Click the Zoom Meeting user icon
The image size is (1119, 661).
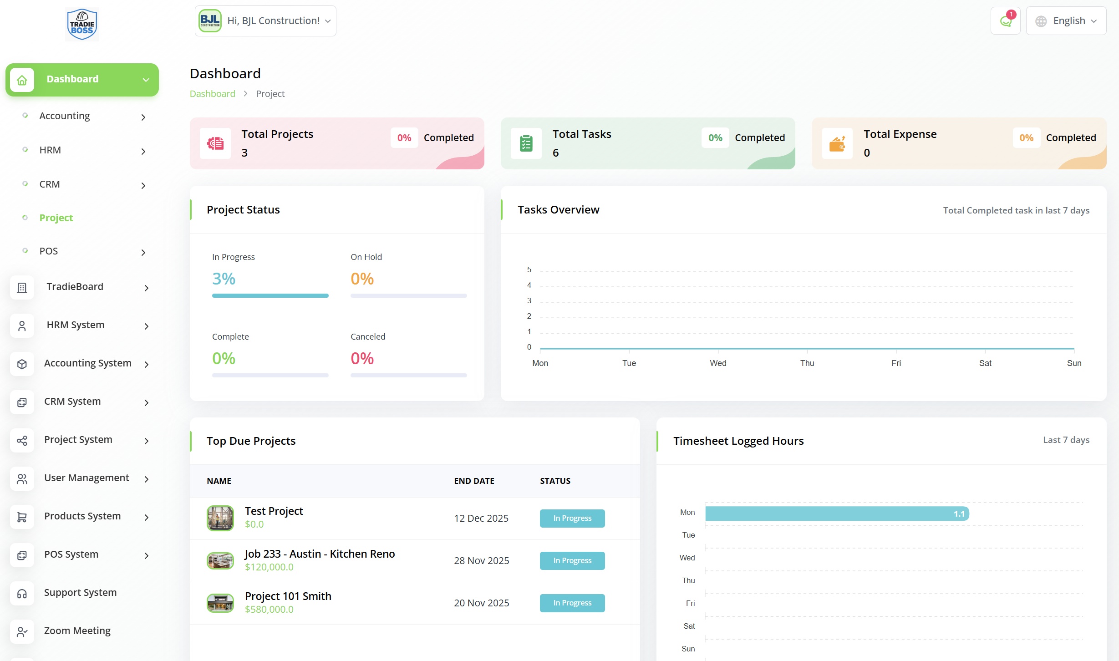point(22,631)
